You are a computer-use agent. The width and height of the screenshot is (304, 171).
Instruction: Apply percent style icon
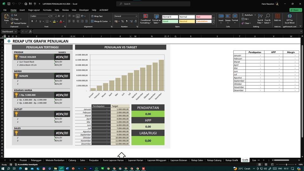click(123, 21)
